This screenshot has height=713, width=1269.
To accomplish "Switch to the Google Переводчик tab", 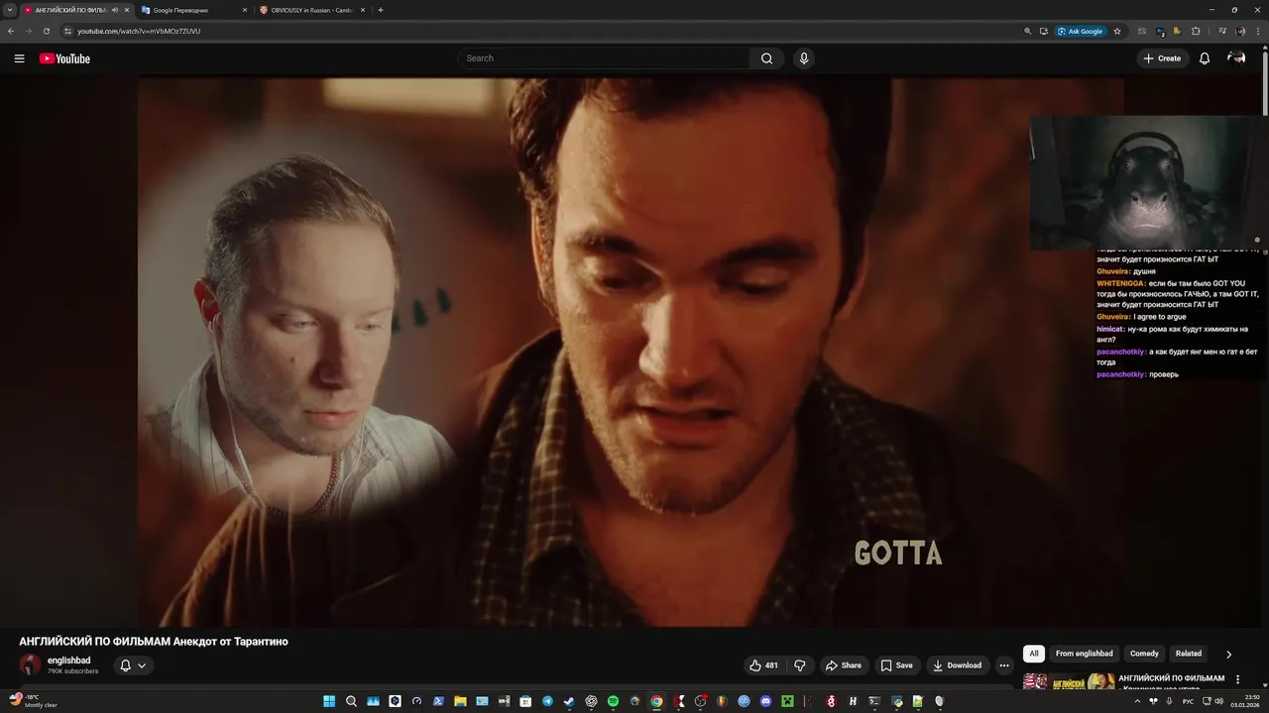I will point(193,10).
